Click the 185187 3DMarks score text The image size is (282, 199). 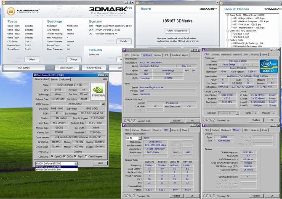[177, 21]
